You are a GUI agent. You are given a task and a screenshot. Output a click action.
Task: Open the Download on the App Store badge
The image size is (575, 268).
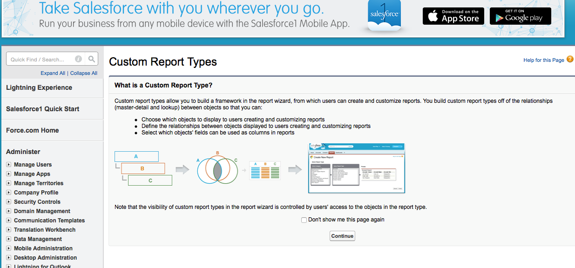[x=453, y=16]
